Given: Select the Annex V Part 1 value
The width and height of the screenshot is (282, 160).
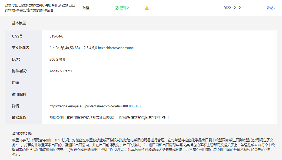Looking at the screenshot, I should pos(61,71).
